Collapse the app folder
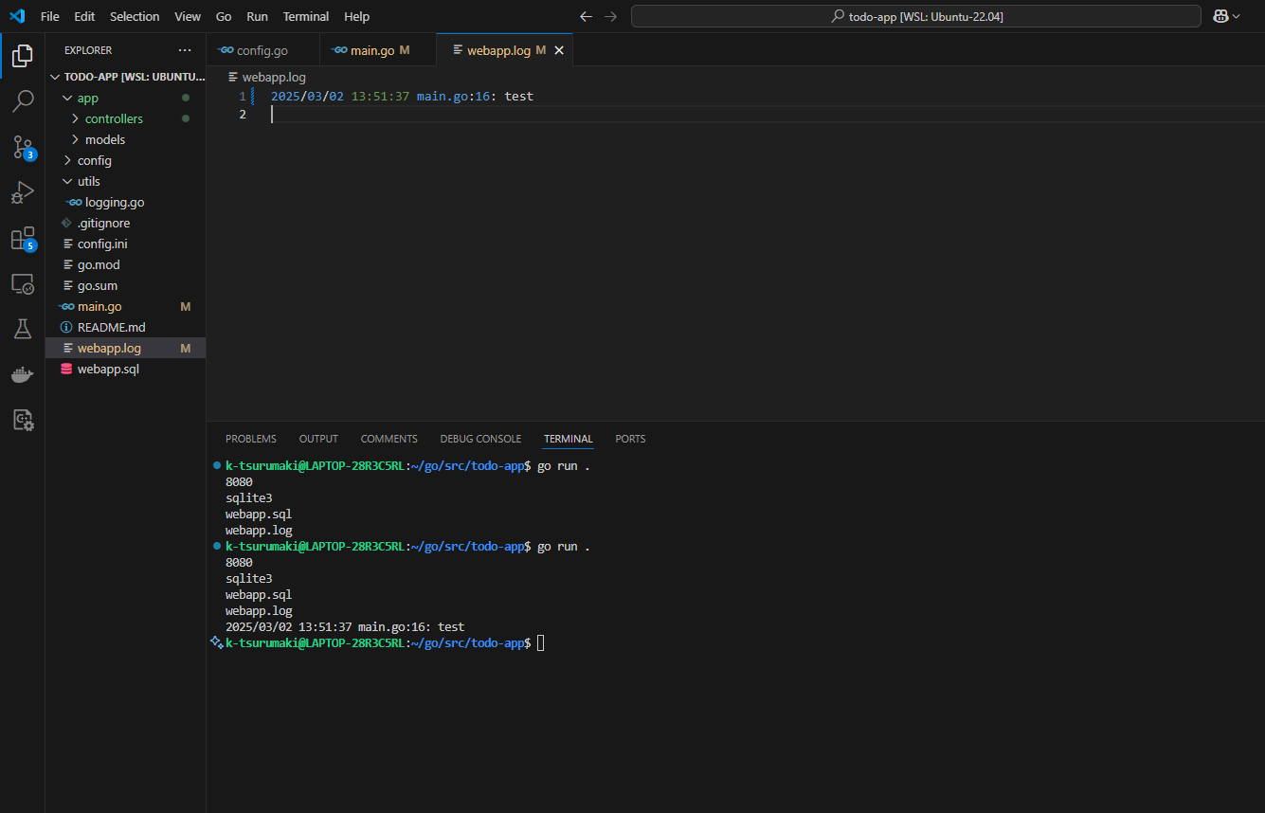1265x813 pixels. (67, 98)
